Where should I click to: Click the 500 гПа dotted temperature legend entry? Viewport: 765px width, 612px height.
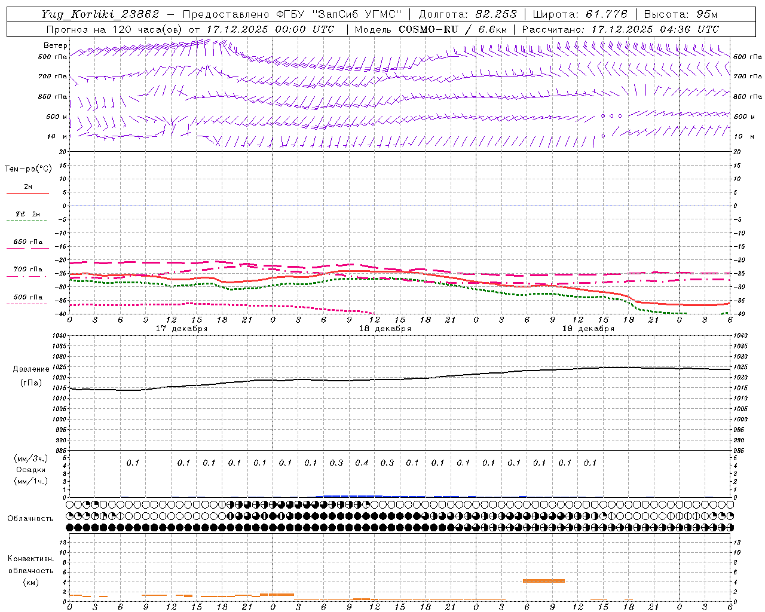27,298
